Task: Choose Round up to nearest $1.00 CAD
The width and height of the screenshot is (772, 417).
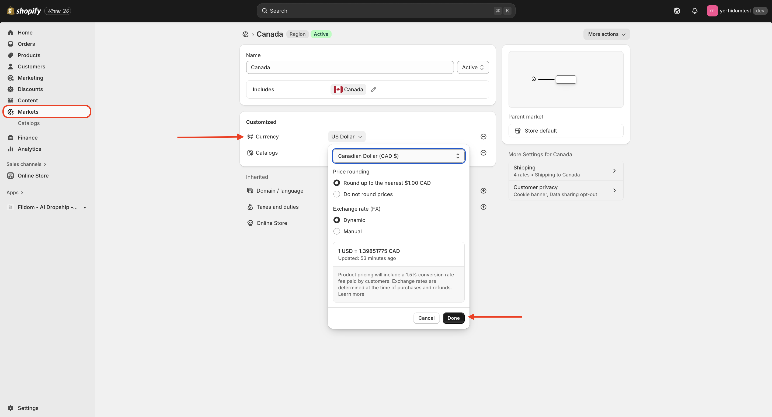Action: pos(336,183)
